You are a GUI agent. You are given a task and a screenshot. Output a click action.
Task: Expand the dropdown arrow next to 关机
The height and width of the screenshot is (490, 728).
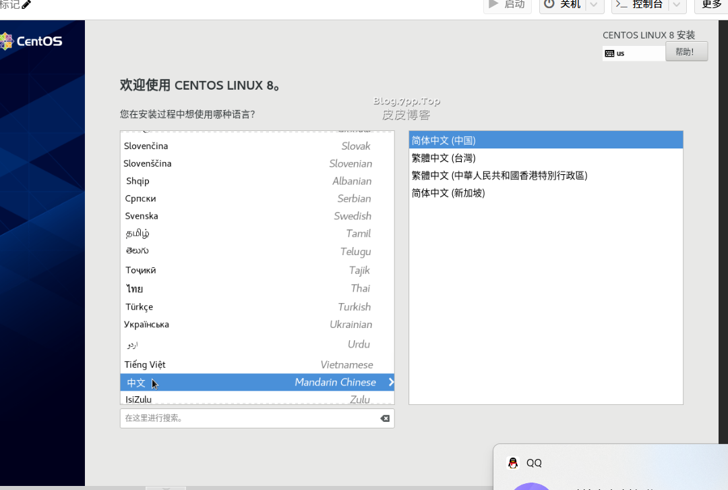[x=593, y=5]
